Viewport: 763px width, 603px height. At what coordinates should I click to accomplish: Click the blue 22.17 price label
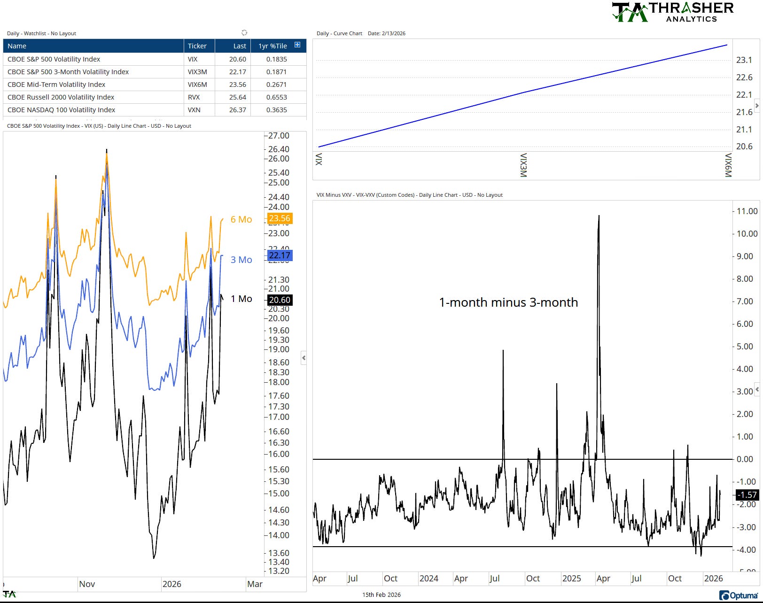pos(280,255)
